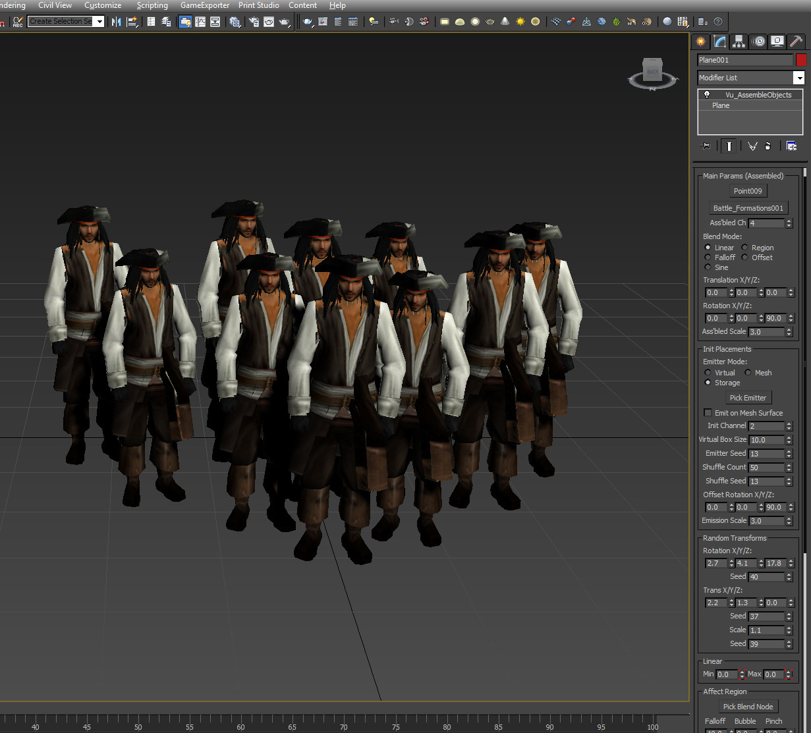Expand the Modifier List dropdown
811x733 pixels.
tap(798, 78)
